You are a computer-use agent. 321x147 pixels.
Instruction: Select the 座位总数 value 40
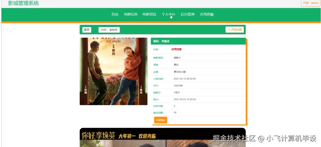pyautogui.click(x=175, y=112)
